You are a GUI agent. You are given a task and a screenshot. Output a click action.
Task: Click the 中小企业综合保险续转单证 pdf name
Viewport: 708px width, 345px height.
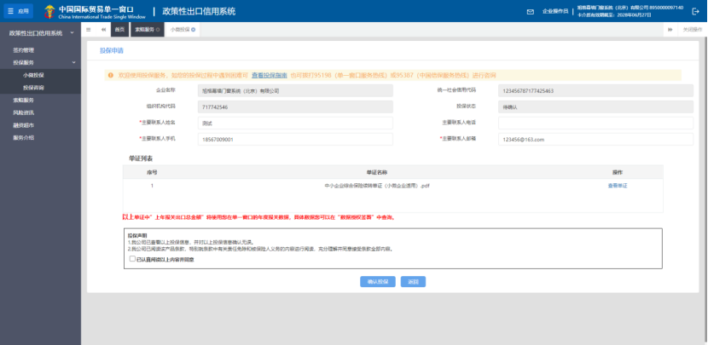click(x=377, y=186)
